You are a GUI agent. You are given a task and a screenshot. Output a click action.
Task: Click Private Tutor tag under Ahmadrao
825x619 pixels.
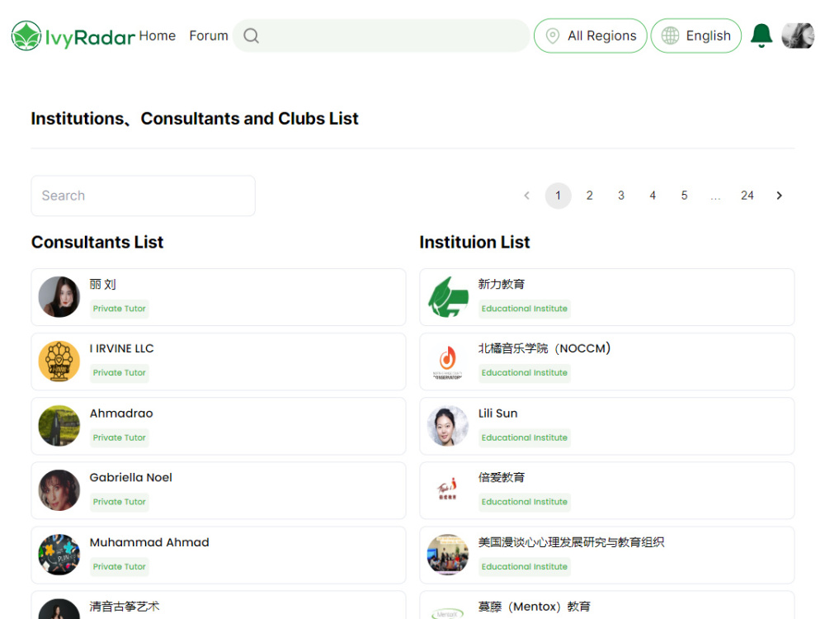(x=120, y=437)
